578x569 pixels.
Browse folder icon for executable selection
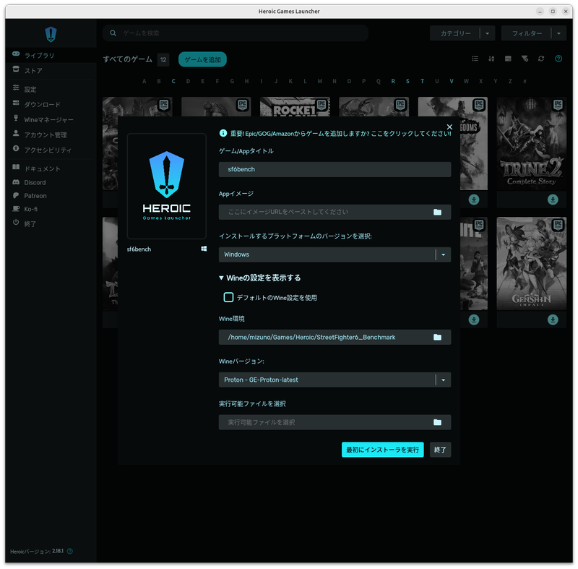click(x=437, y=422)
